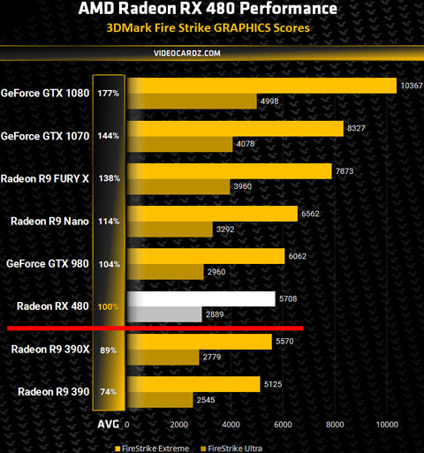Click the score value 6562
Screen dimensions: 424x453
pos(310,214)
